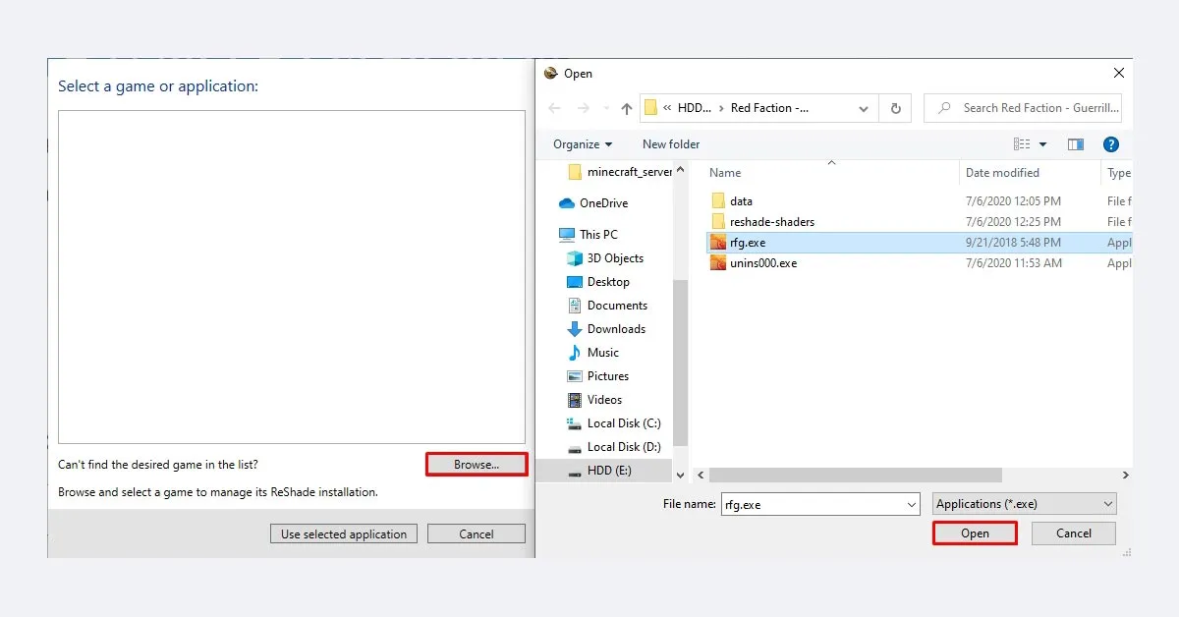Click the refresh icon in the address bar

pyautogui.click(x=895, y=108)
